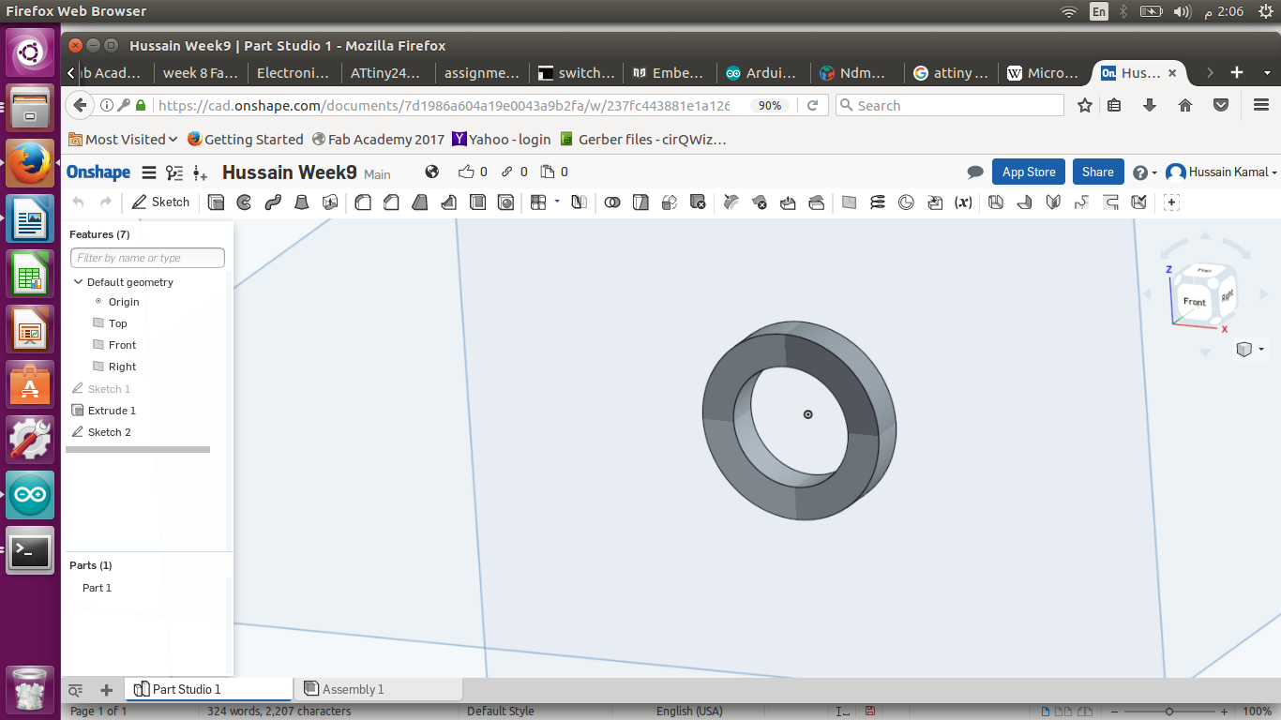
Task: Select the Revolve tool
Action: [244, 202]
